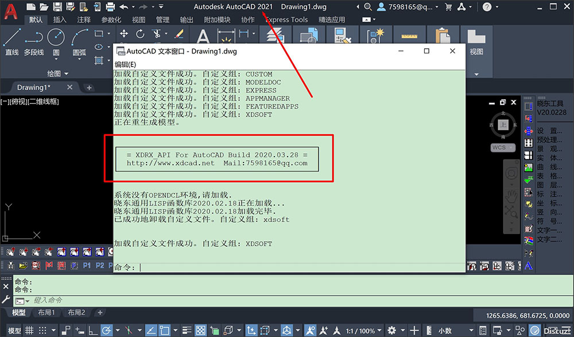Toggle ortho mode in the status bar
The width and height of the screenshot is (574, 337).
92,330
